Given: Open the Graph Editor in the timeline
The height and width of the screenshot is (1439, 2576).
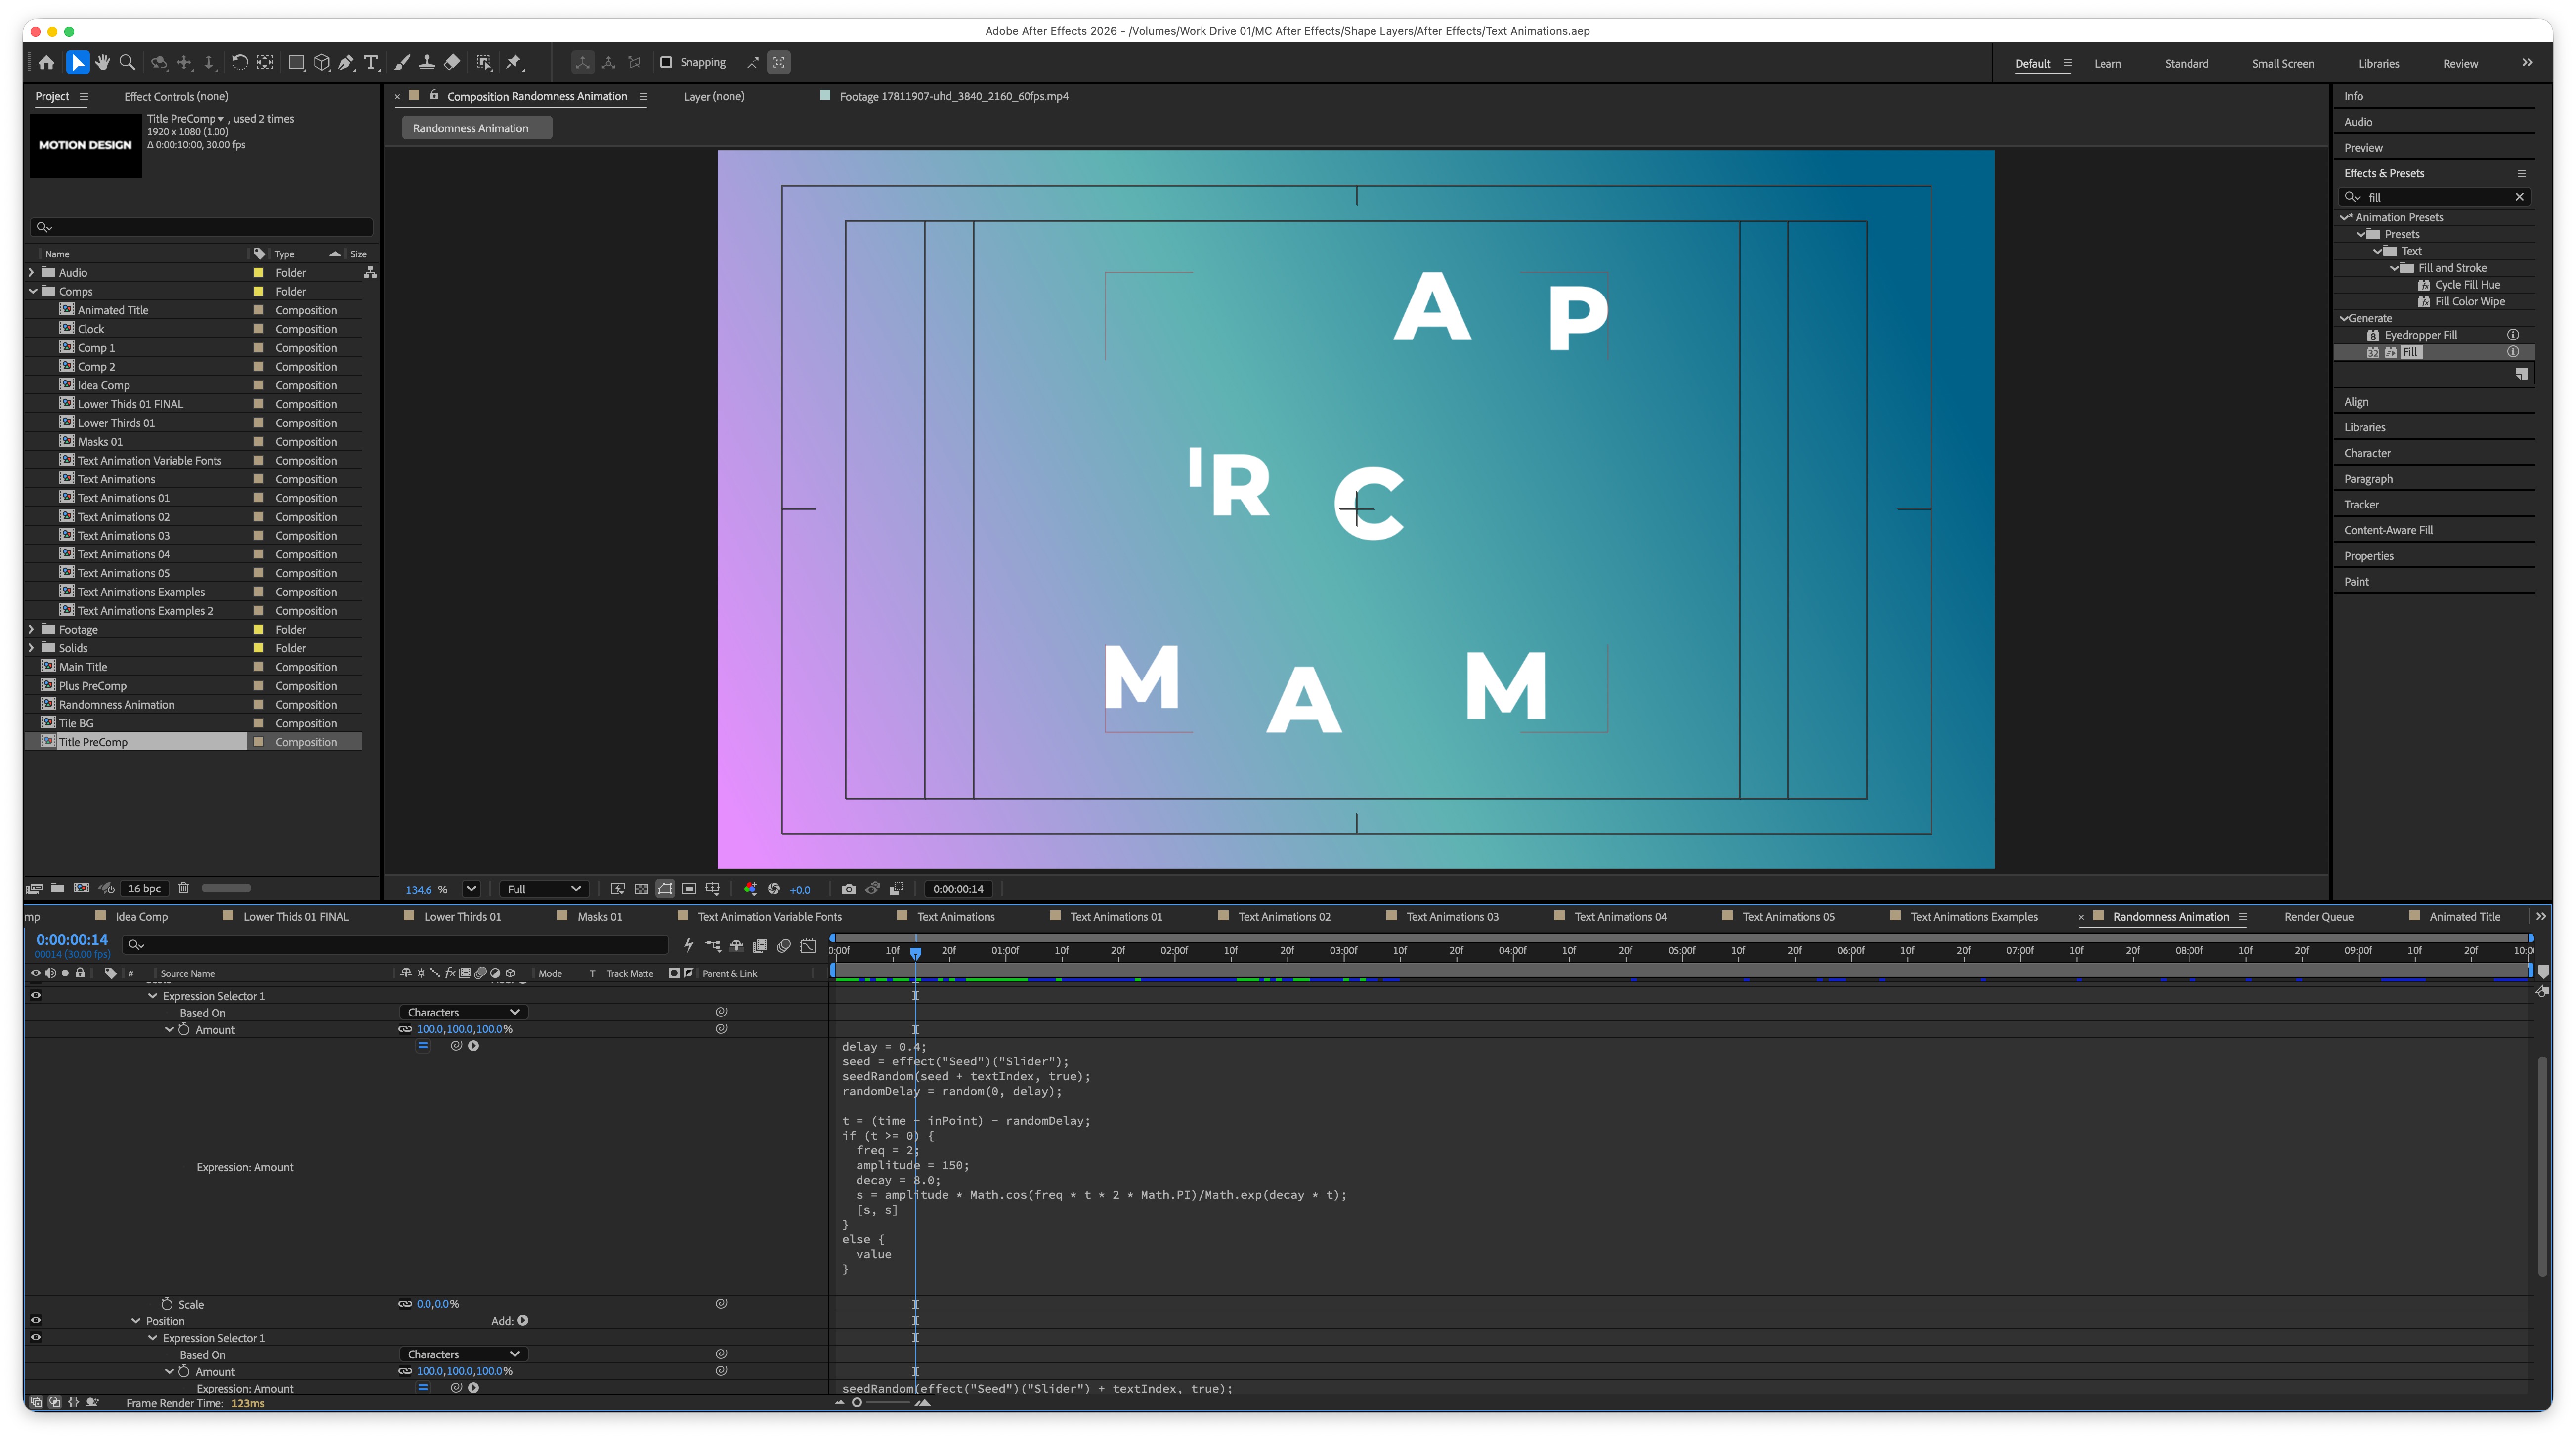Looking at the screenshot, I should coord(808,945).
